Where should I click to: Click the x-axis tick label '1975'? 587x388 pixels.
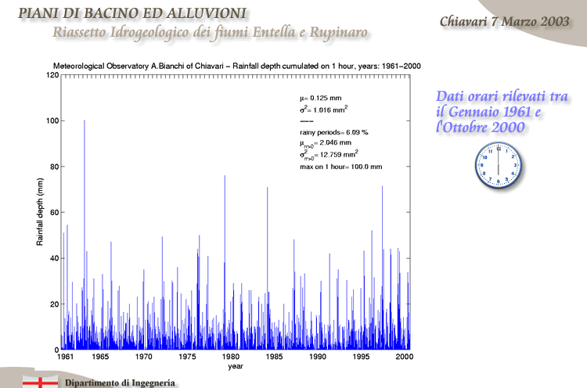(187, 357)
